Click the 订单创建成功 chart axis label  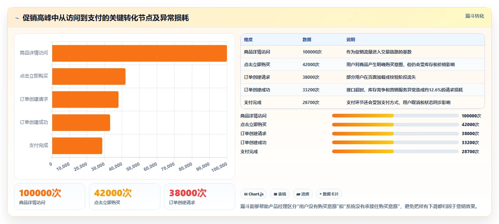(x=34, y=122)
